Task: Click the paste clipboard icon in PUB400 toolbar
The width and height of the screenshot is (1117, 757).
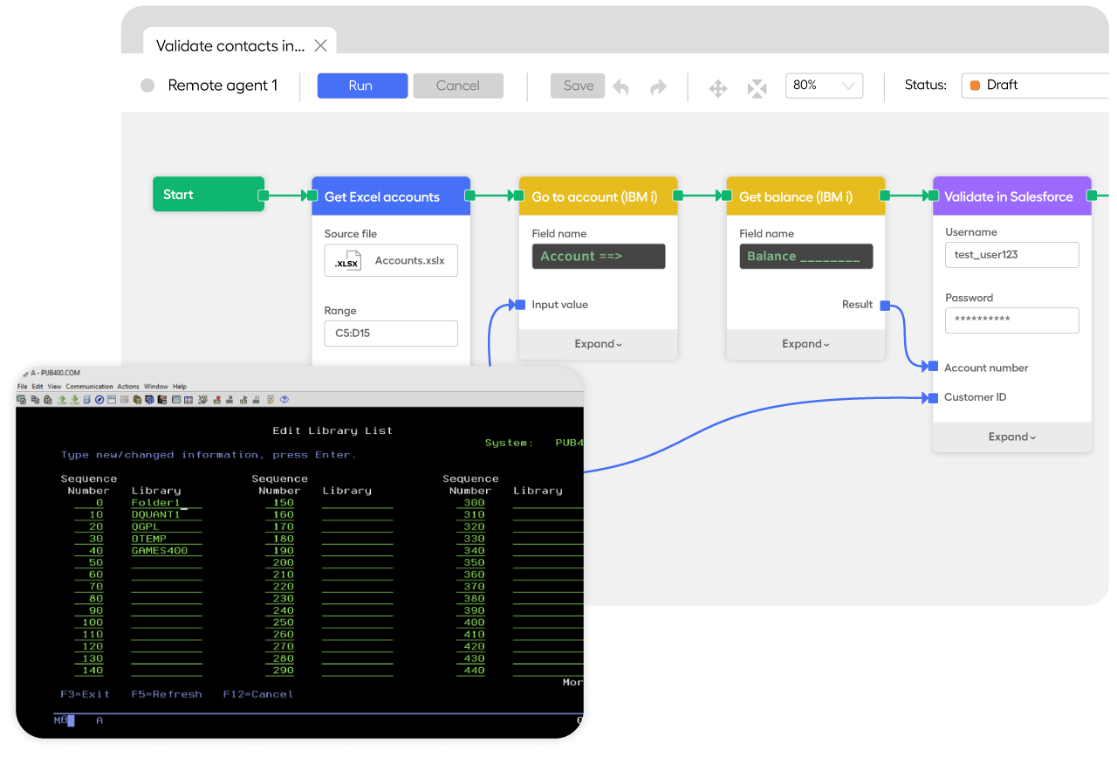Action: (x=48, y=400)
